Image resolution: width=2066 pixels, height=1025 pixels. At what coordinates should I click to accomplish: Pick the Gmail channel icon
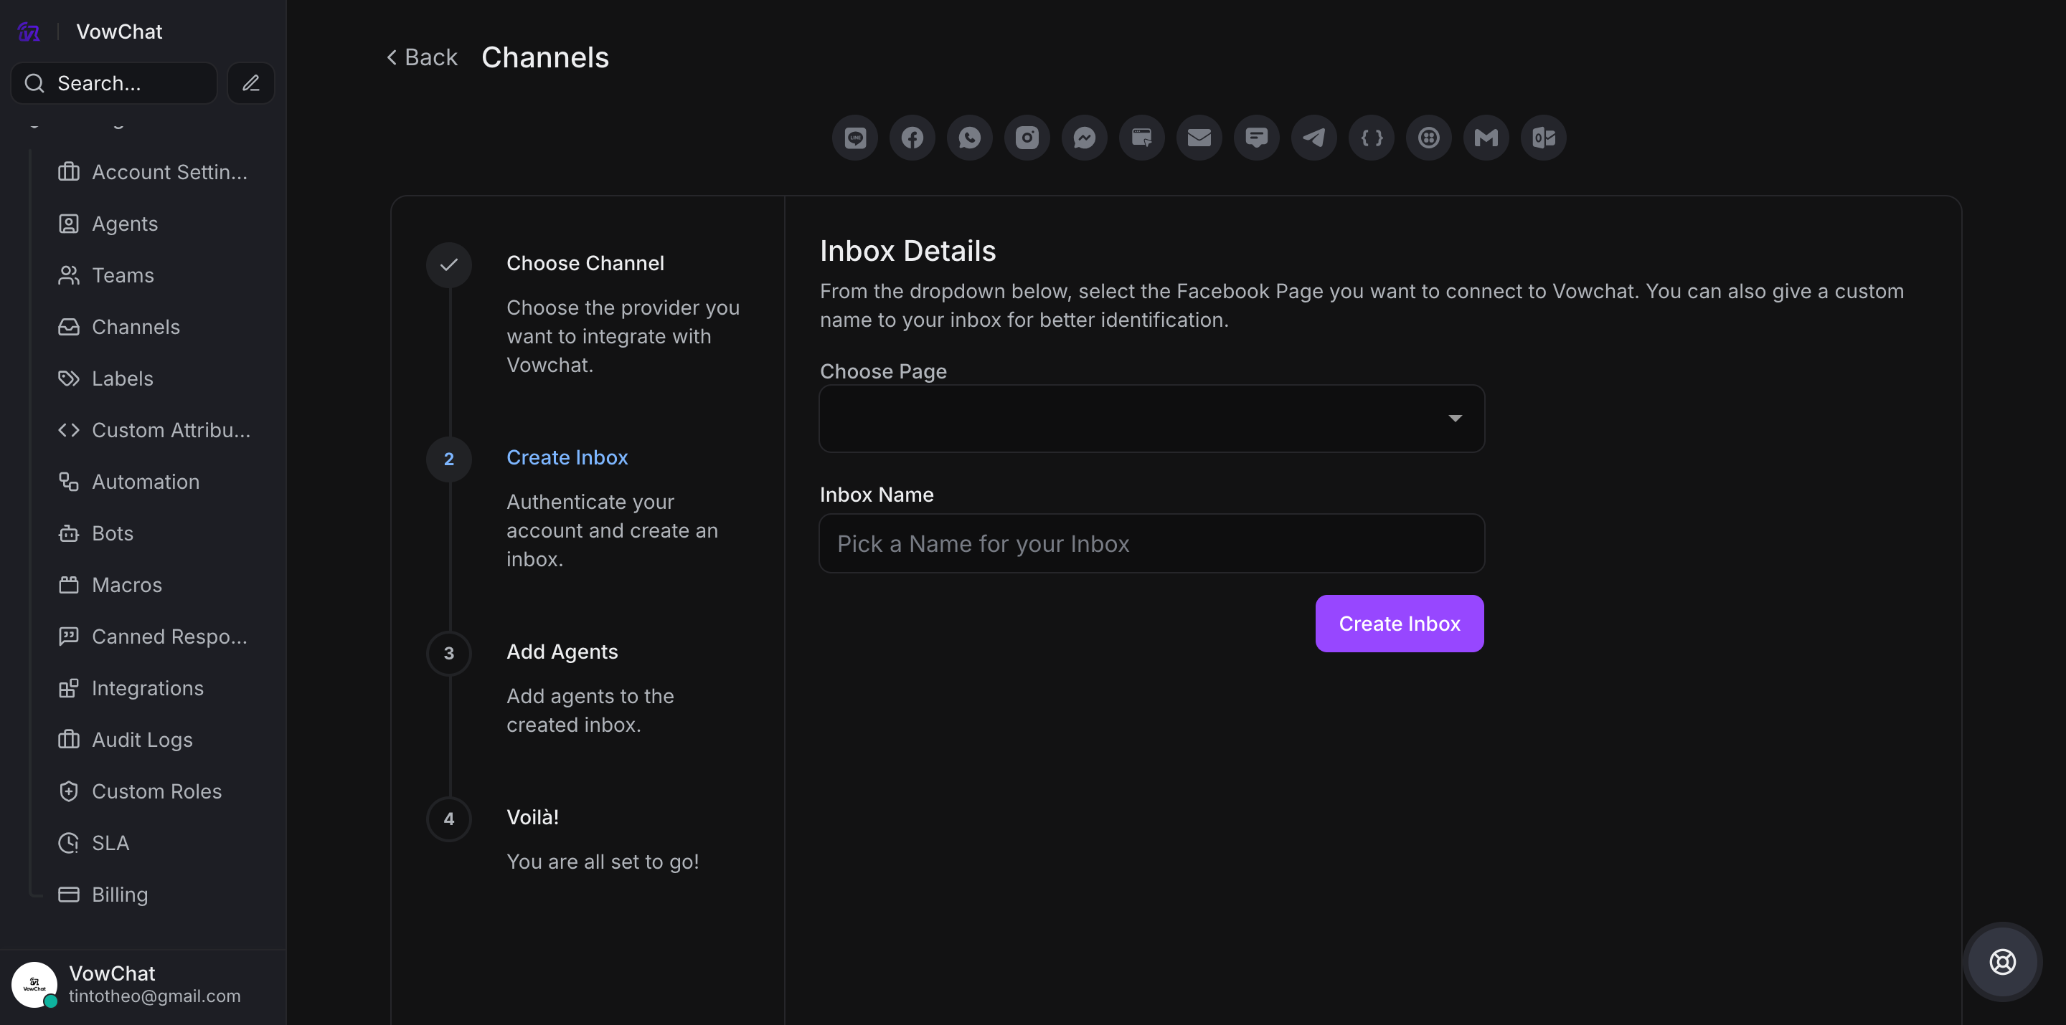(1486, 138)
